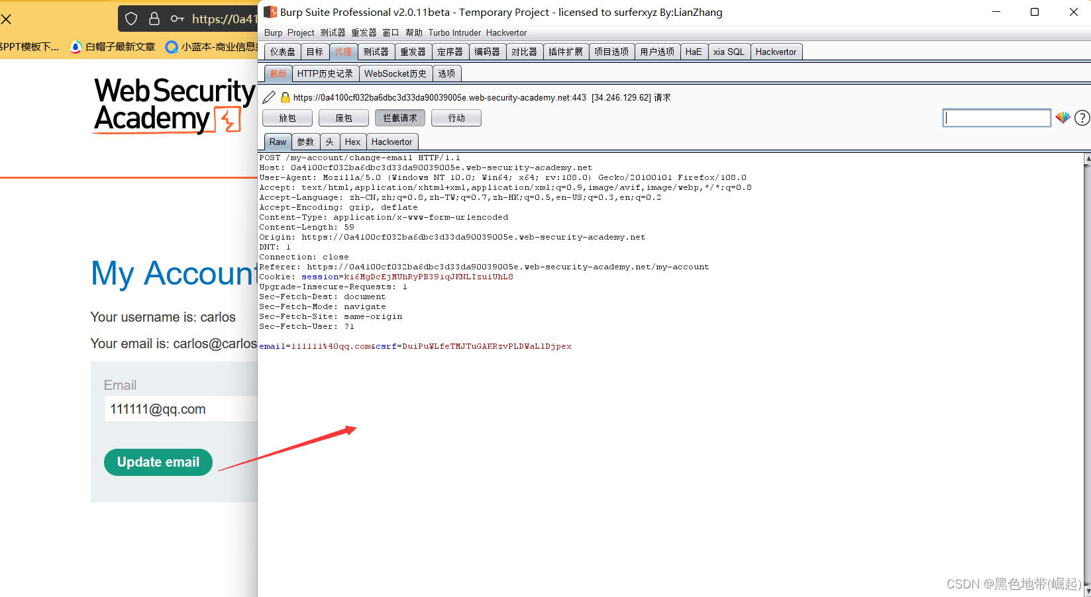
Task: Open the WebSocket历史 sub-tab
Action: pyautogui.click(x=395, y=73)
